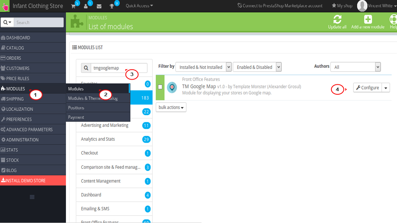Click the TM Google Map module icon
Image resolution: width=397 pixels, height=223 pixels.
click(x=172, y=88)
